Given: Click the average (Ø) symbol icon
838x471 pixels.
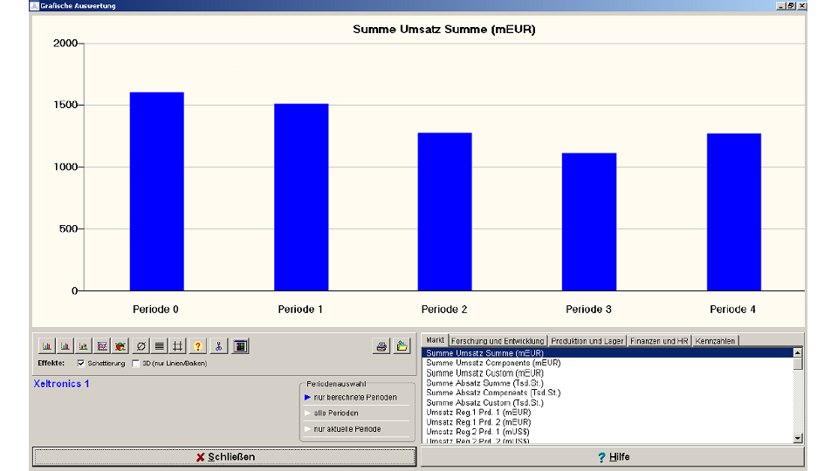Looking at the screenshot, I should click(x=141, y=346).
